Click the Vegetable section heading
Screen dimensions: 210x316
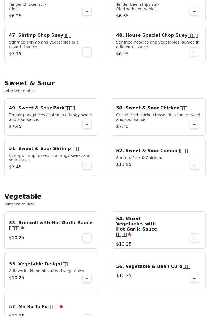(23, 197)
